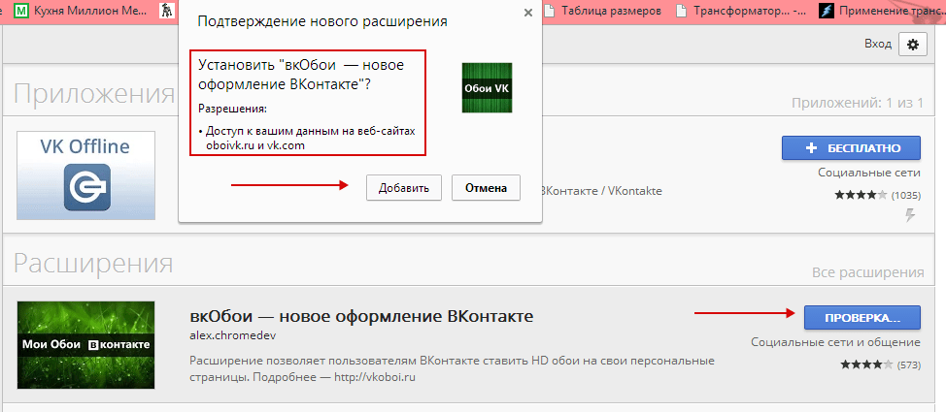Click the alex.chromedev developer name

[233, 335]
